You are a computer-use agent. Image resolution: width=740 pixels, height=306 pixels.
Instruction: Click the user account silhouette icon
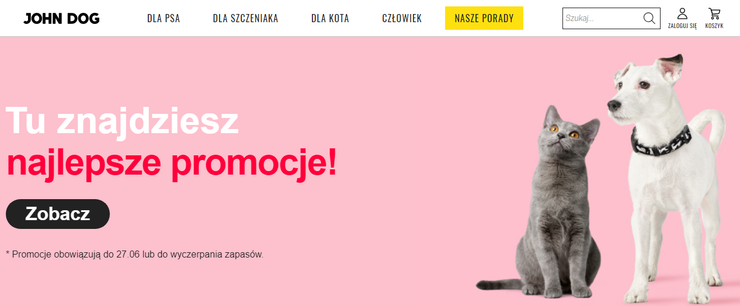682,13
